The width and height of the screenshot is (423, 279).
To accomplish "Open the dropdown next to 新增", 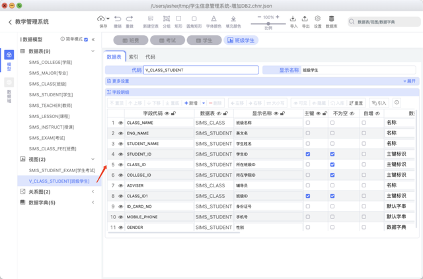I will pyautogui.click(x=204, y=103).
